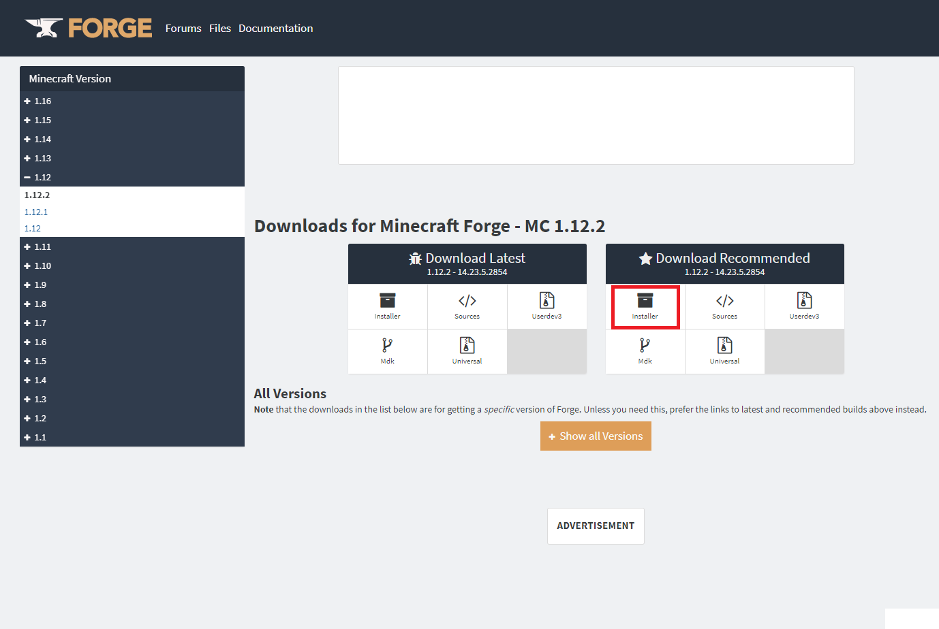Viewport: 939px width, 629px height.
Task: Open the Files page
Action: click(220, 28)
